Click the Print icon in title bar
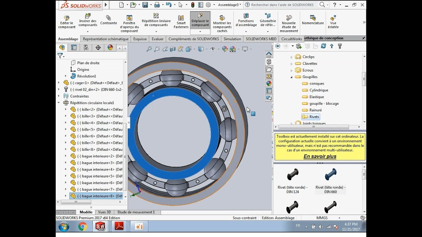This screenshot has width=422, height=237. pos(157,5)
